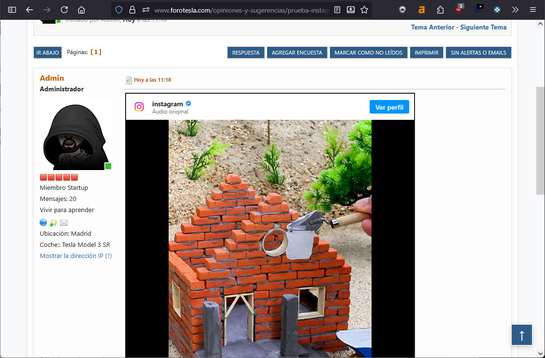Open the browser extensions puzzle icon
Image resolution: width=545 pixels, height=358 pixels.
(x=440, y=10)
